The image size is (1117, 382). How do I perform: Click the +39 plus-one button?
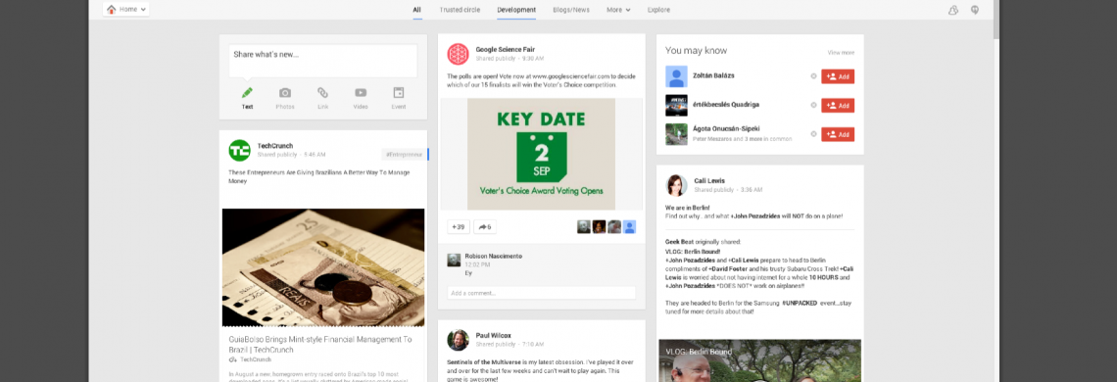[459, 226]
